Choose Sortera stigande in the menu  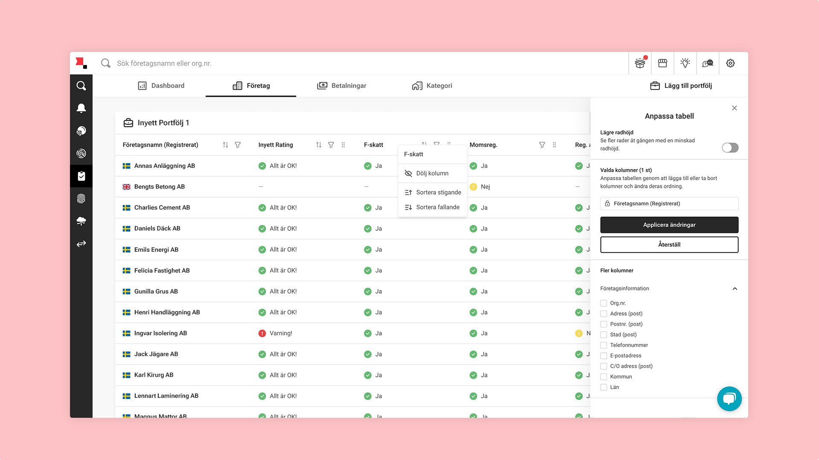(x=433, y=193)
